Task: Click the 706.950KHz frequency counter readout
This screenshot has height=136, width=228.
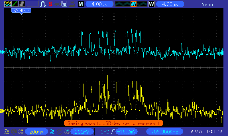Action: [165, 132]
